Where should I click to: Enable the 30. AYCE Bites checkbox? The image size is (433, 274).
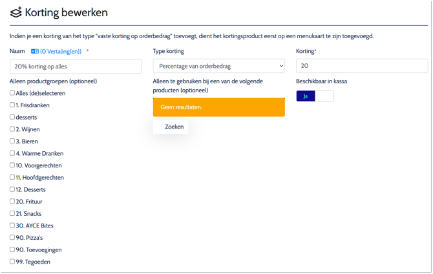point(12,226)
